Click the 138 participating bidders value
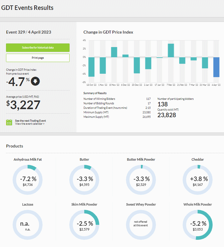This screenshot has width=224, height=247. pos(163,104)
